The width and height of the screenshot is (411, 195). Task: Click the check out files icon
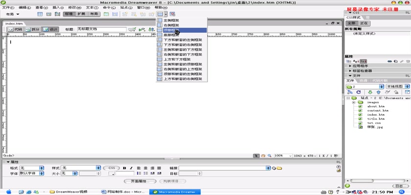coord(388,92)
